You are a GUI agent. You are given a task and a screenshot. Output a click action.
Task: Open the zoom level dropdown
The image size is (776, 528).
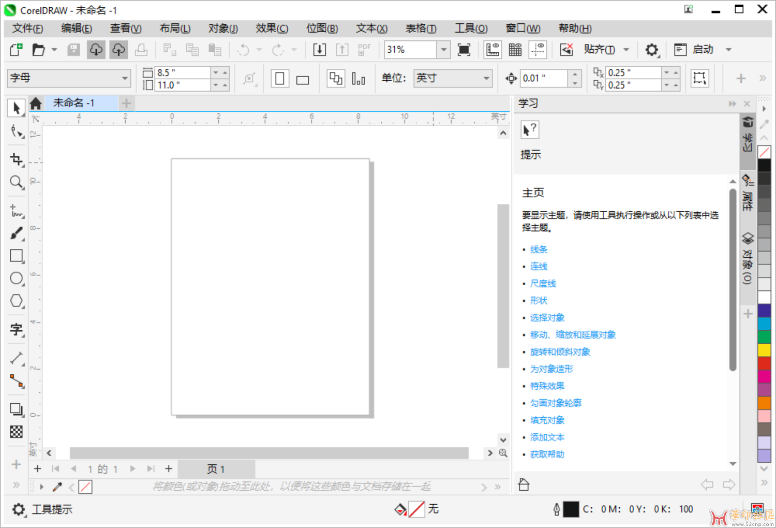click(443, 50)
